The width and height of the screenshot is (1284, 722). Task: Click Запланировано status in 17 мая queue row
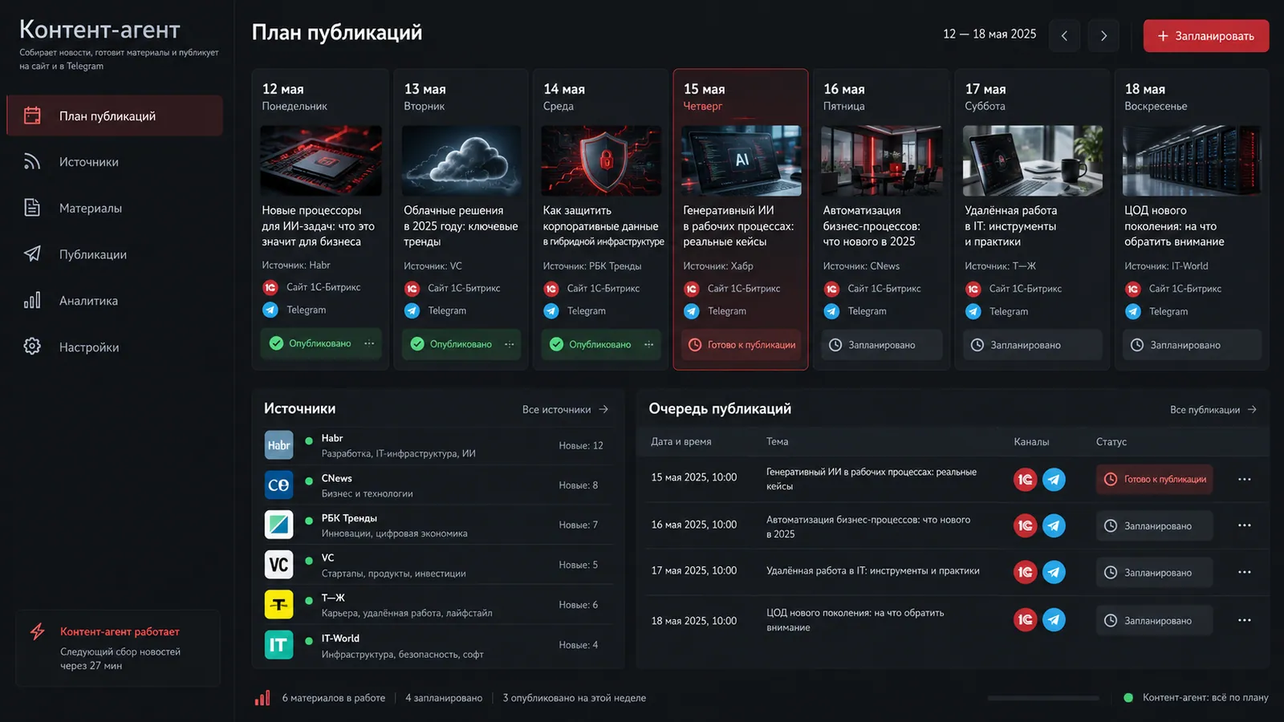(x=1155, y=572)
